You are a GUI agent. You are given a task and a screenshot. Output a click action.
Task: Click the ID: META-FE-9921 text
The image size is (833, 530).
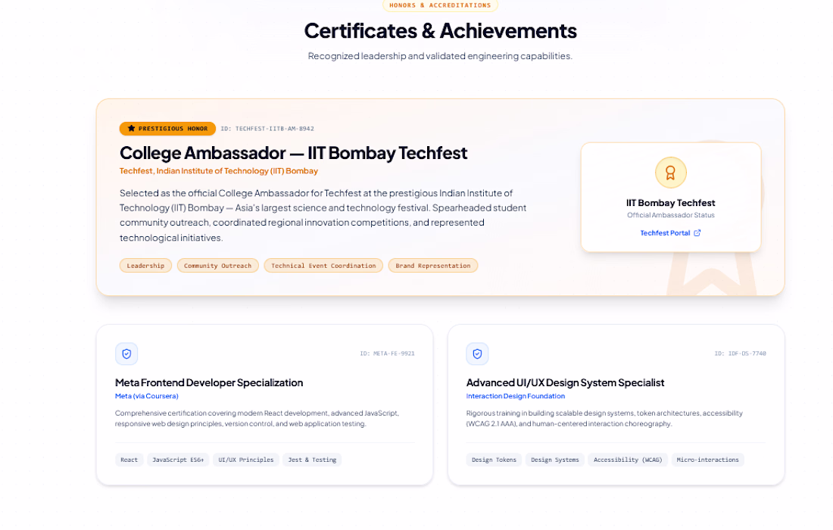(387, 354)
